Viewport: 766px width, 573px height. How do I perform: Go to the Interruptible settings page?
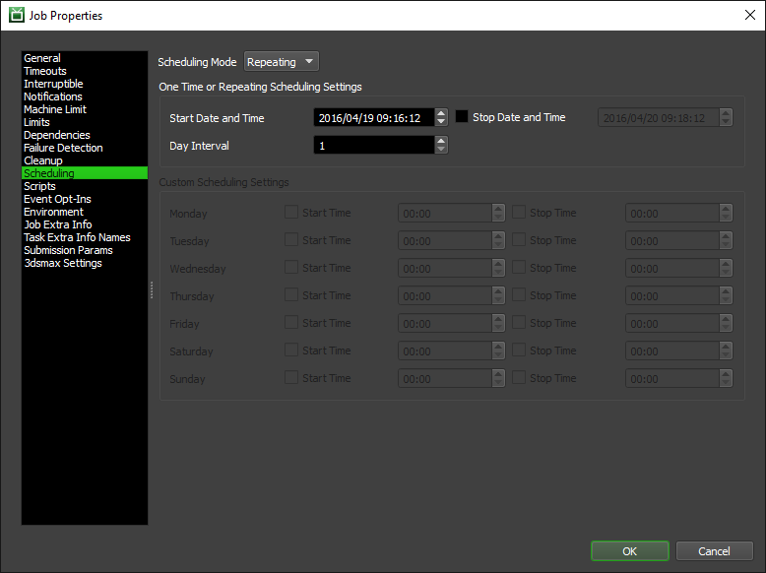point(85,84)
